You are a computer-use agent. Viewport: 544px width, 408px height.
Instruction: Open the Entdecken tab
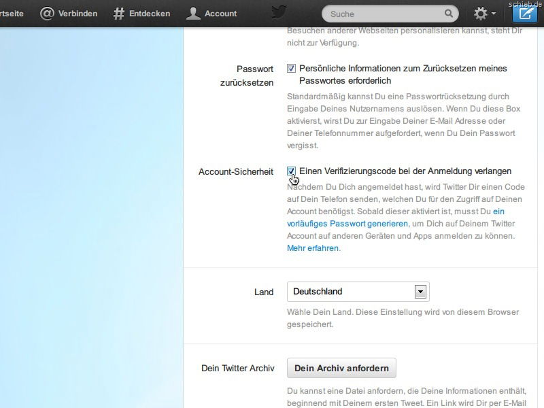pos(142,14)
